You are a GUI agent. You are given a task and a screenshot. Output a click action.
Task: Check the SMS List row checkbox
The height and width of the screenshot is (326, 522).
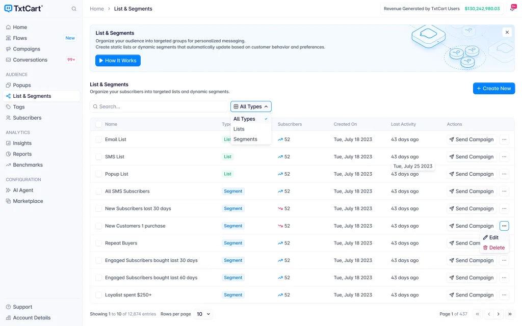[x=98, y=157]
